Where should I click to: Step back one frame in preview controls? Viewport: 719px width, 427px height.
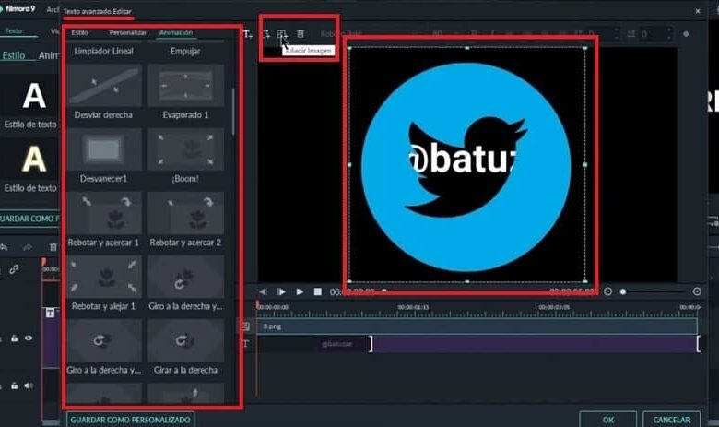pos(263,291)
